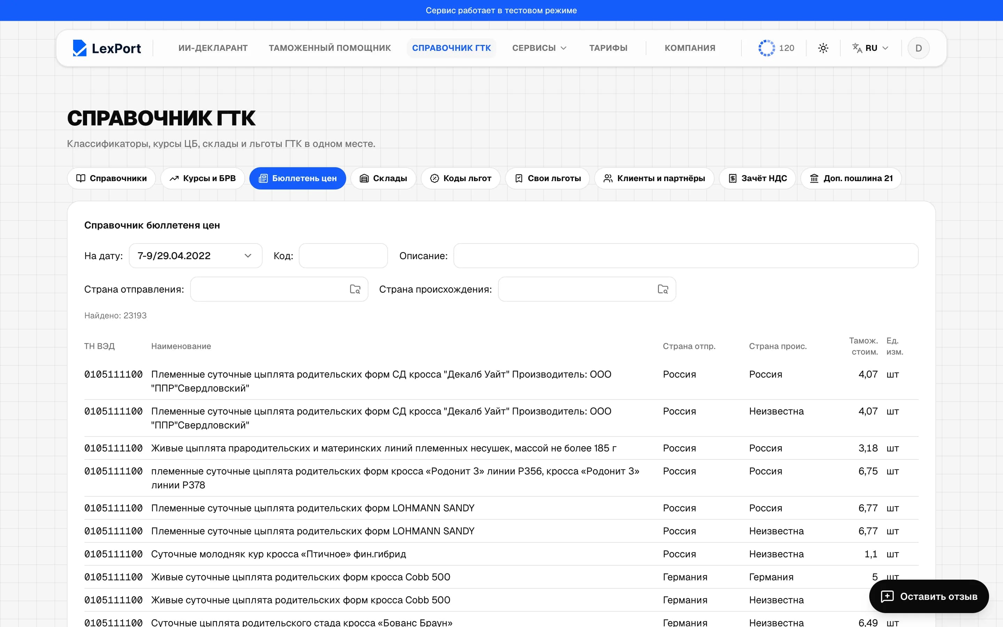Switch to the Склады tab
Image resolution: width=1003 pixels, height=627 pixels.
coord(383,178)
